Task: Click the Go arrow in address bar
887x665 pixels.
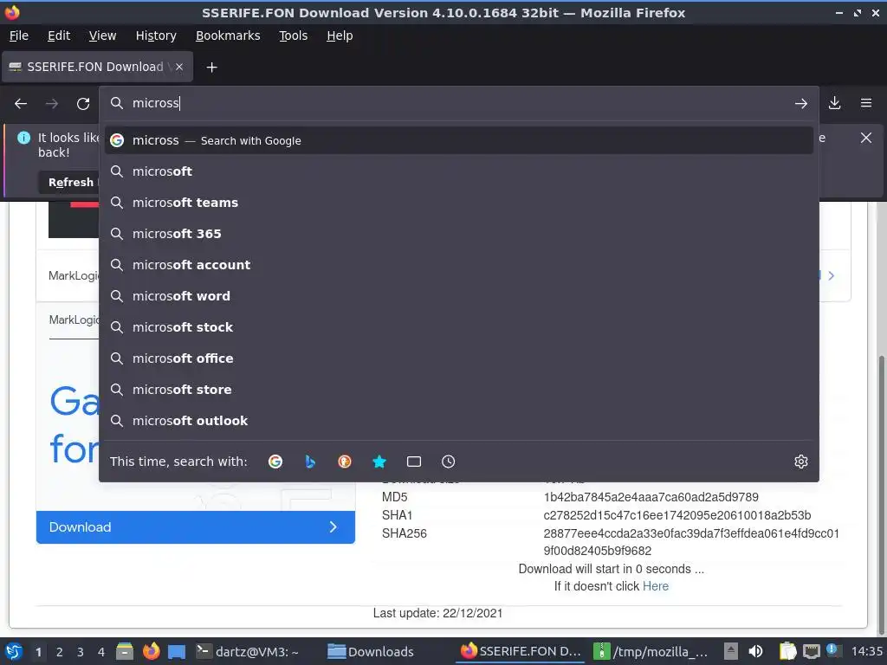Action: [800, 104]
